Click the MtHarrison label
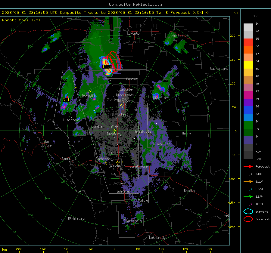 click(77, 218)
